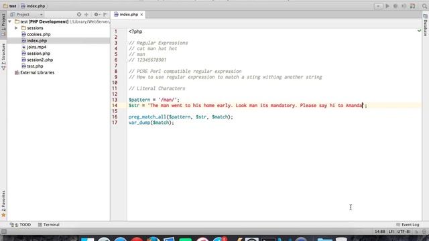429x241 pixels.
Task: Open the 6: TODO tool window
Action: [x=21, y=225]
